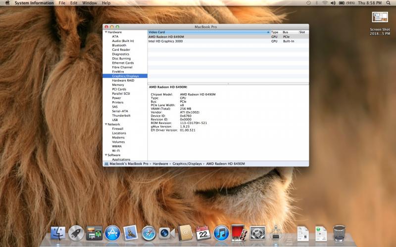Launch Safari compass icon in Dock
Image resolution: width=396 pixels, height=247 pixels.
click(x=148, y=233)
